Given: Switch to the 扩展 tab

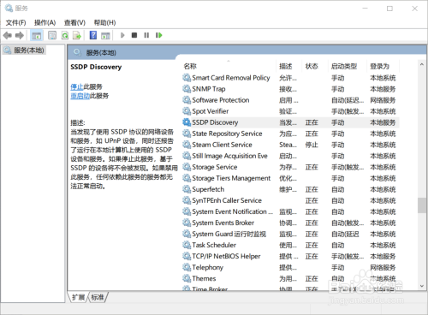Looking at the screenshot, I should pos(78,297).
